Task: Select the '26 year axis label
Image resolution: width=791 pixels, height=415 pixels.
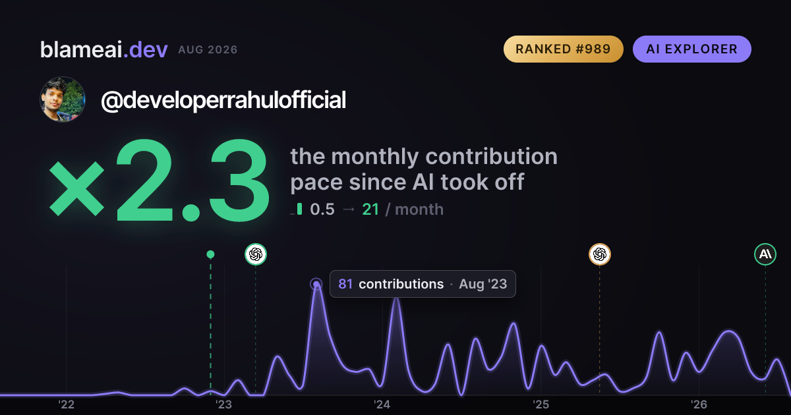Action: (699, 404)
